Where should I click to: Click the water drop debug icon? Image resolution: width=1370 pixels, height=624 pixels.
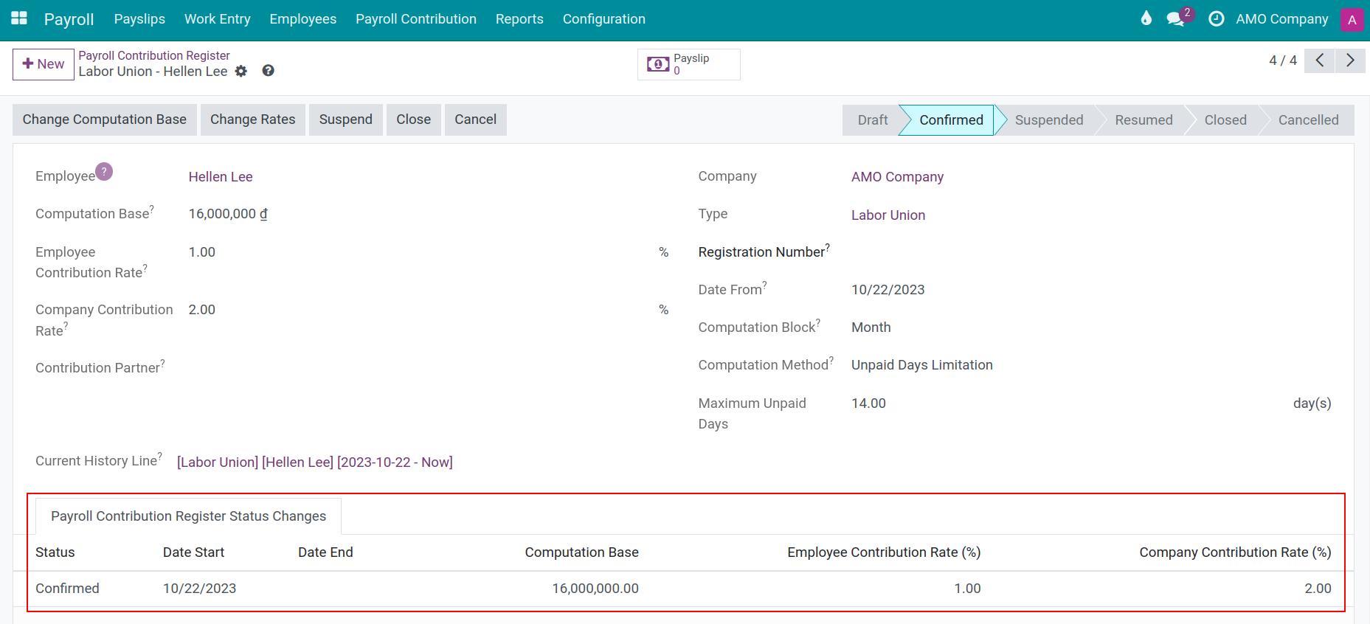point(1146,18)
